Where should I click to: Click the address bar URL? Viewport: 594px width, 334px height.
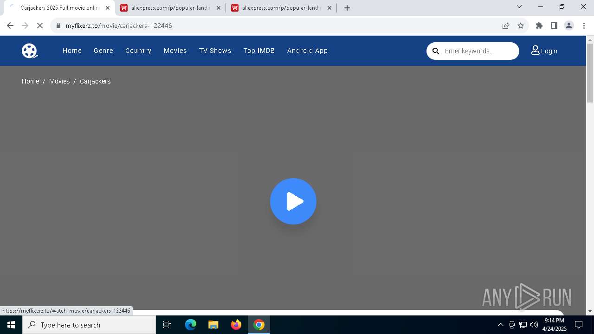coord(119,26)
